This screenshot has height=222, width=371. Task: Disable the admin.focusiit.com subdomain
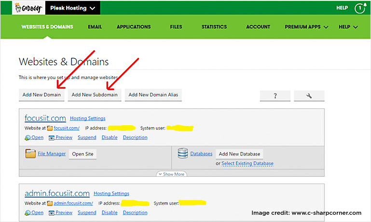pyautogui.click(x=110, y=212)
